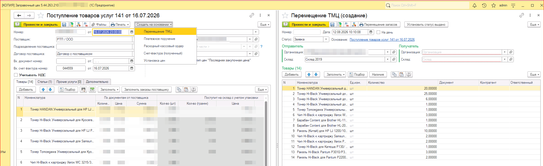Screen dimensions: 544x166
Task: Toggle Учитывать НДС checkbox
Action: point(16,75)
